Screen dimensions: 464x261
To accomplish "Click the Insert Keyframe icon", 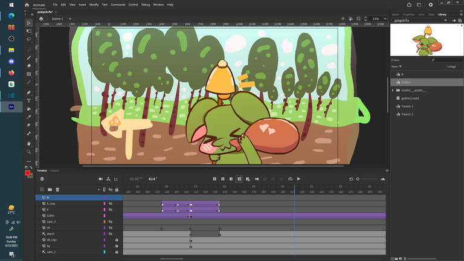I will pyautogui.click(x=214, y=179).
